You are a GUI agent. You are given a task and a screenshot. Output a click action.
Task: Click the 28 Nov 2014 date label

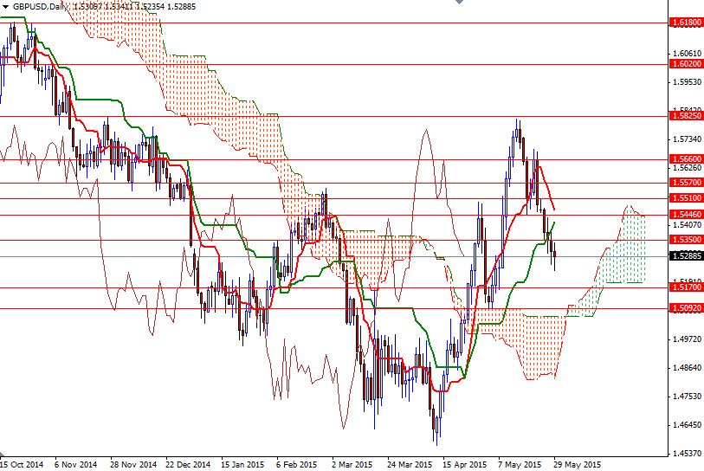pyautogui.click(x=132, y=465)
